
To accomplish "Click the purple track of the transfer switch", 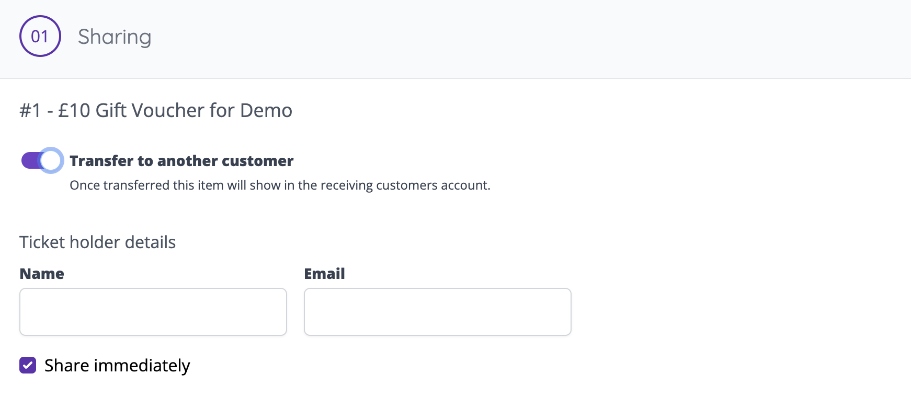I will [x=30, y=160].
